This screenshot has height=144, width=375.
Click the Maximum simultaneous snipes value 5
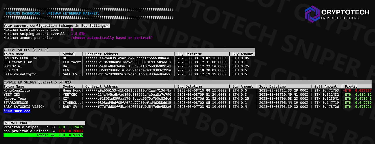[72, 30]
